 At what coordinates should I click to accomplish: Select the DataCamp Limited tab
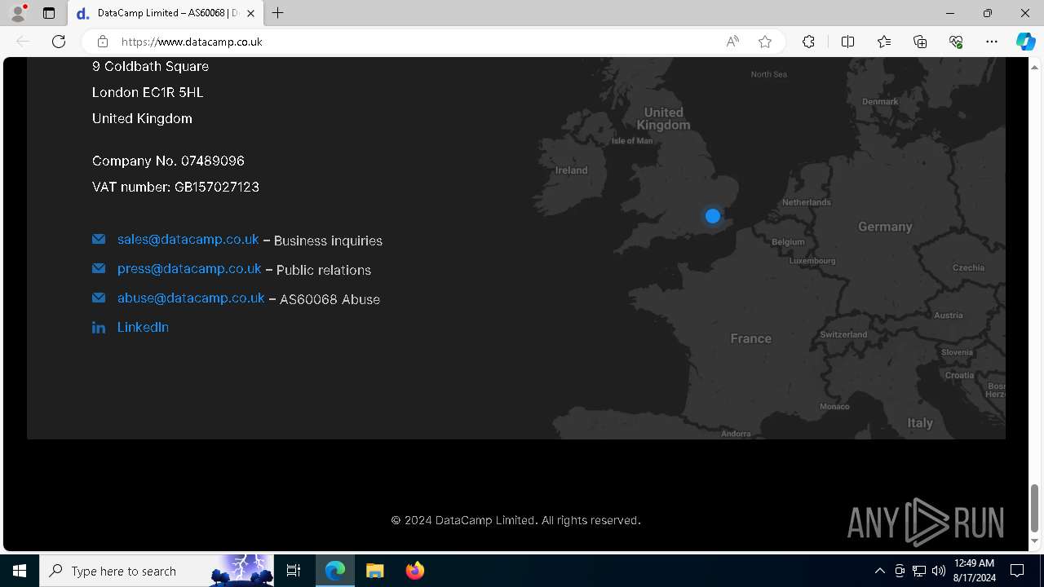tap(166, 13)
